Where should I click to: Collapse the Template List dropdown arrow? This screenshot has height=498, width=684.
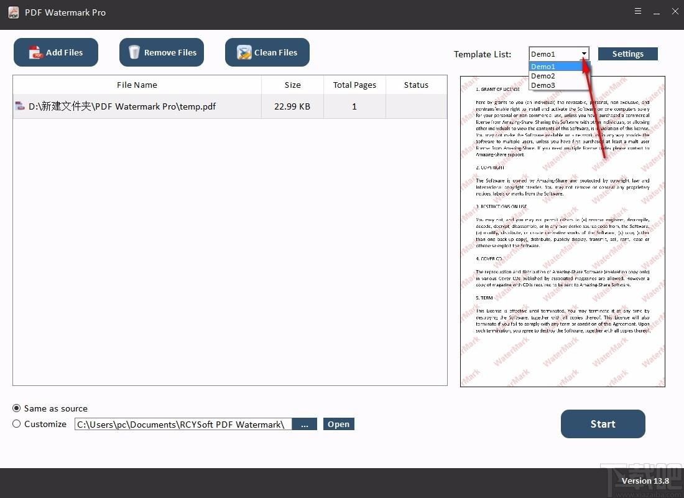(584, 54)
